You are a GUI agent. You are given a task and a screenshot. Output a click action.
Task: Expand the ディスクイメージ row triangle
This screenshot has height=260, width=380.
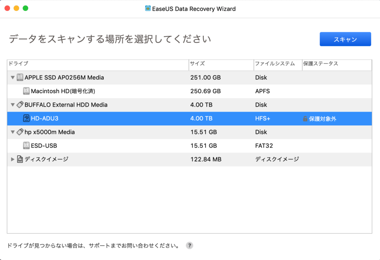pos(13,159)
